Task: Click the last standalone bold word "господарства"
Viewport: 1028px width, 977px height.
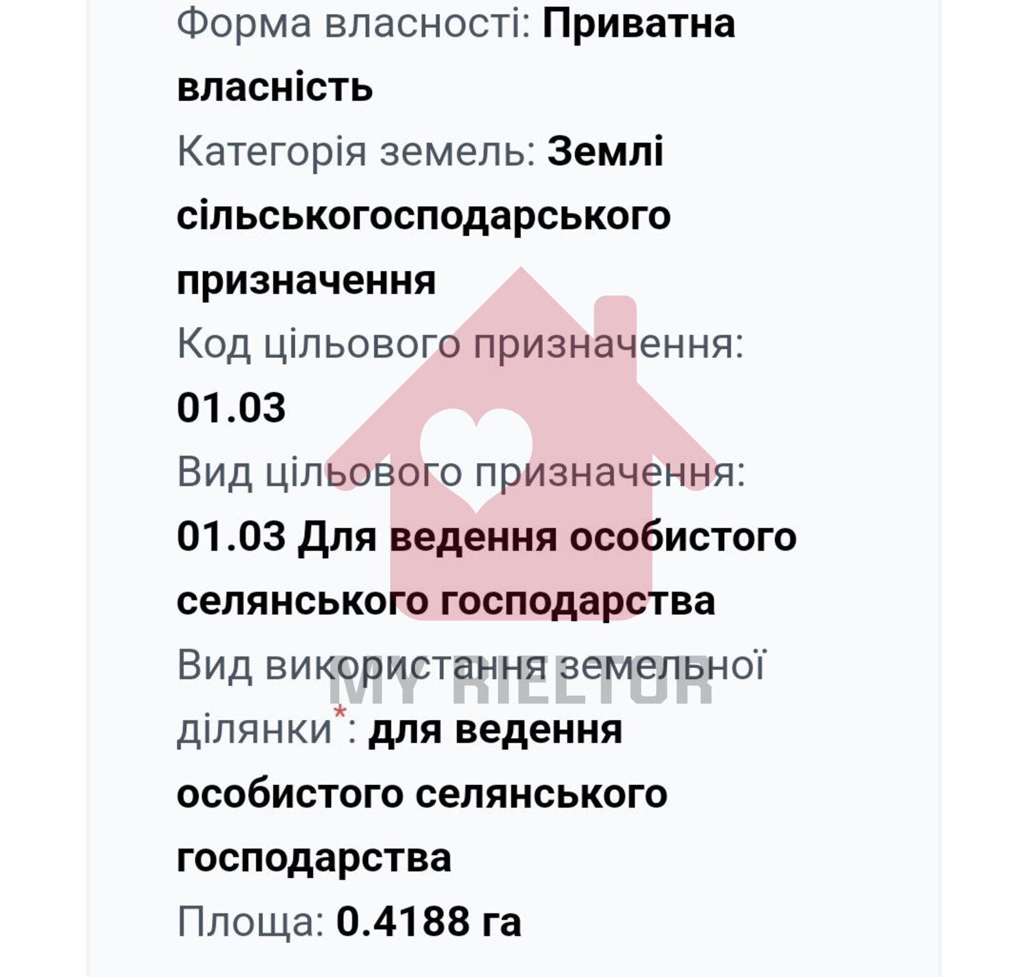Action: pyautogui.click(x=314, y=858)
